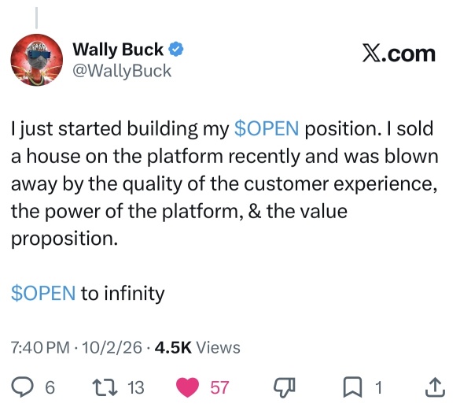Click the repost count 13
The image size is (460, 411).
coord(135,387)
